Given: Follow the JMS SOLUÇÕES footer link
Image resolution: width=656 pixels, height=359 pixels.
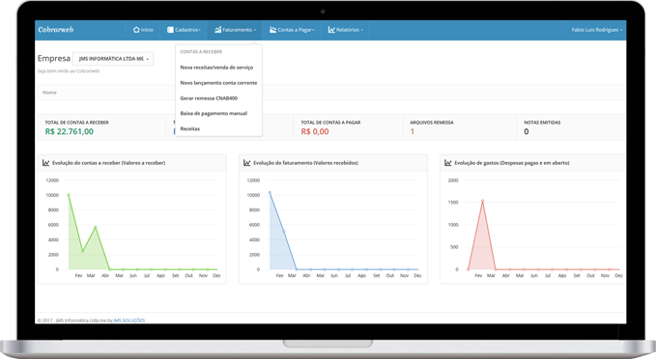Looking at the screenshot, I should (x=129, y=320).
